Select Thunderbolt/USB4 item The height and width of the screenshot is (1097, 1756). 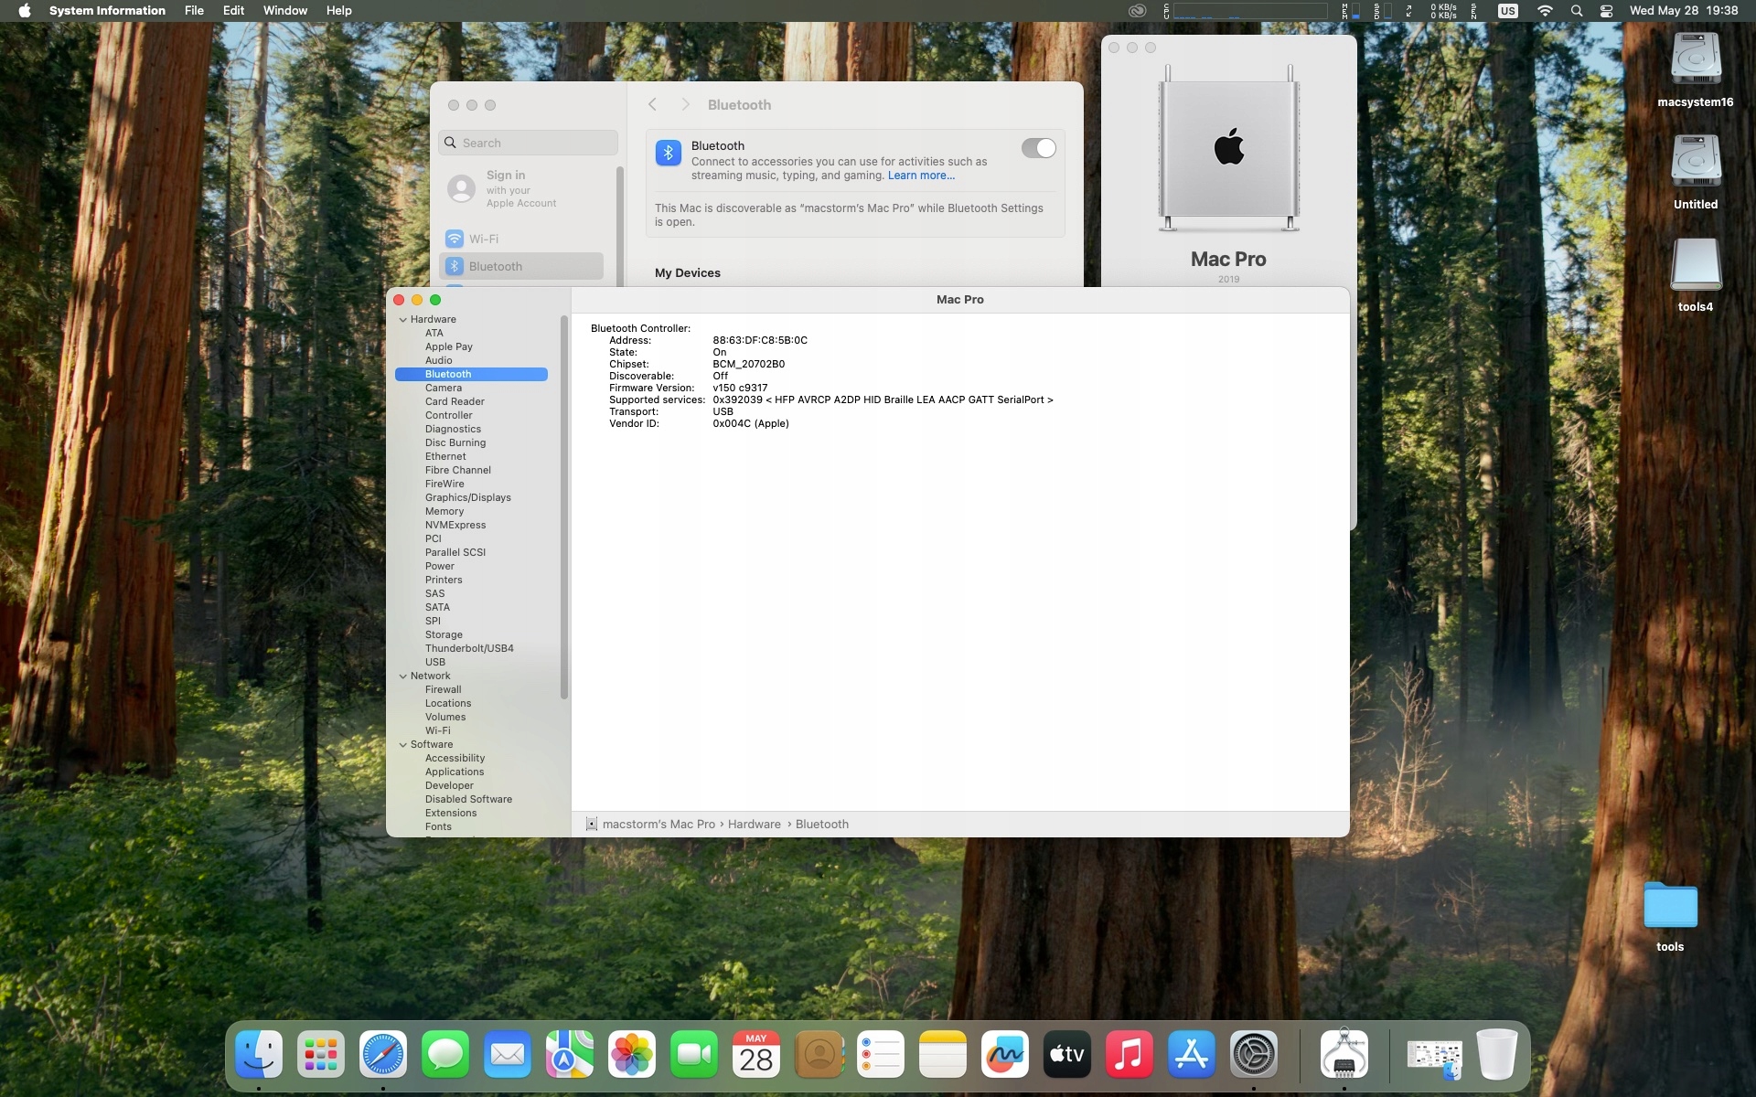tap(469, 649)
